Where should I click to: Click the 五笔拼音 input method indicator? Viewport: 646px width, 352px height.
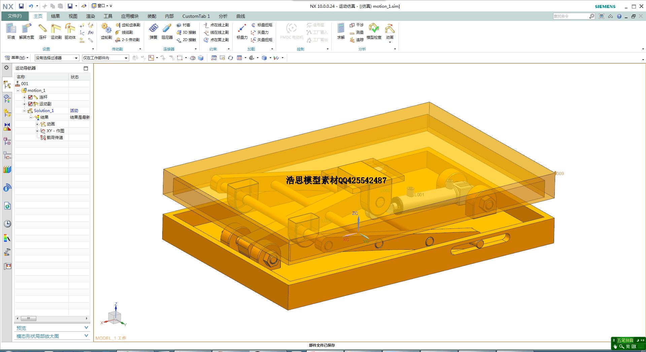(x=624, y=340)
